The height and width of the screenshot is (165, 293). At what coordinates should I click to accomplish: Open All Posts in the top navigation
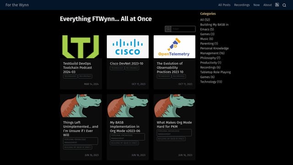point(224,5)
